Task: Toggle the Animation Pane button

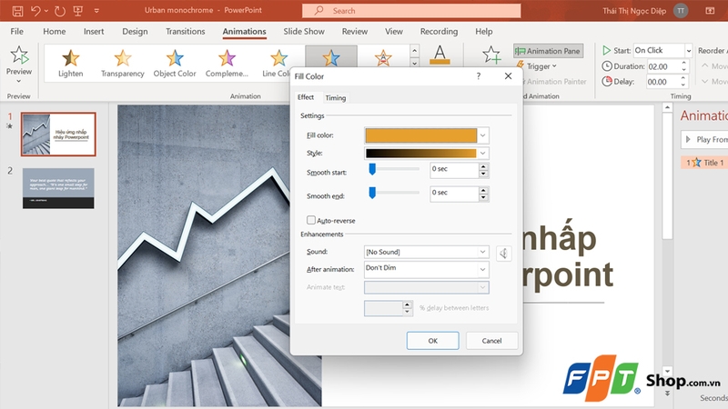Action: point(548,51)
